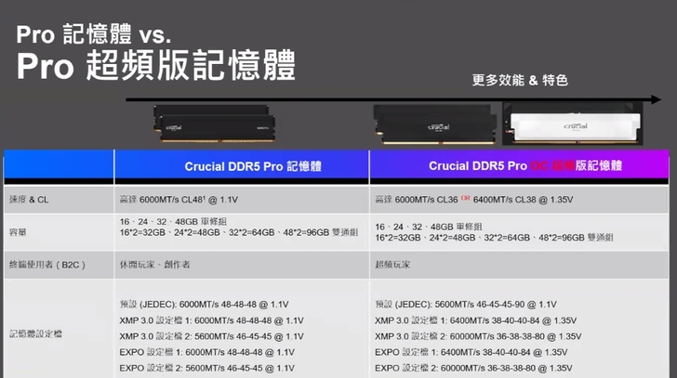
Task: Click the black overclocking memory module with heatsink
Action: click(434, 125)
